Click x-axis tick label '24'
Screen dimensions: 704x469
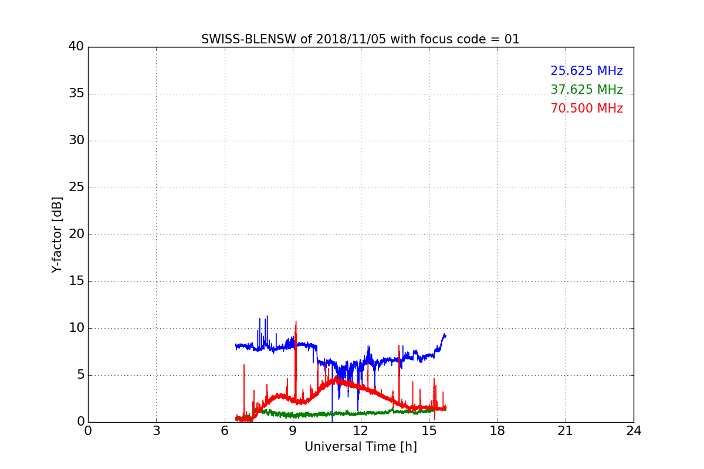click(x=634, y=431)
